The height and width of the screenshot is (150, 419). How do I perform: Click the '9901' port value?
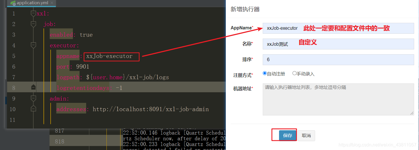click(x=83, y=67)
